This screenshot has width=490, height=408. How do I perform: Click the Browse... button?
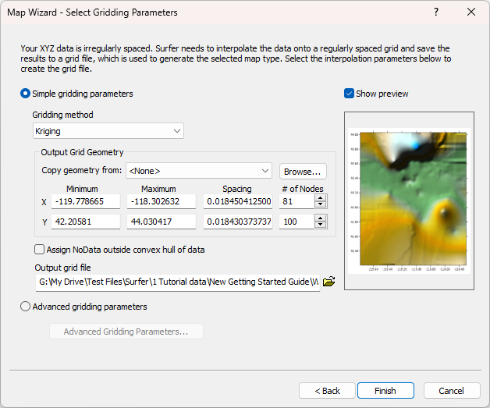(303, 172)
